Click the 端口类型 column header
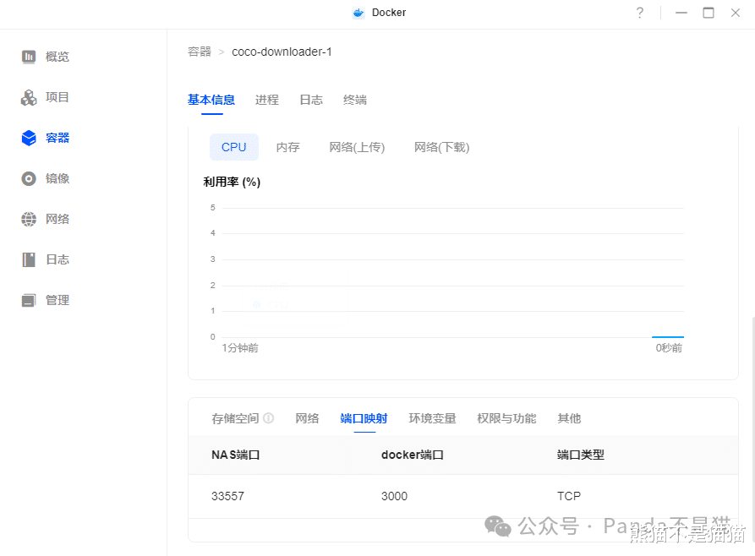This screenshot has height=556, width=755. (581, 455)
